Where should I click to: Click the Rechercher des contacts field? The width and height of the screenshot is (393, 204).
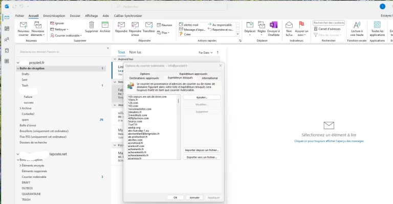(x=329, y=23)
